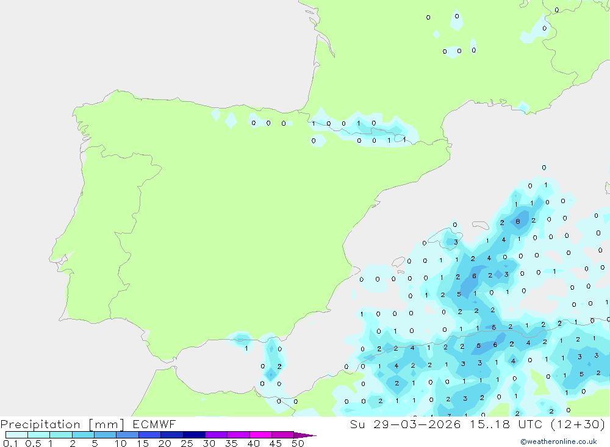Click the "ECMWF" model label

tap(154, 424)
